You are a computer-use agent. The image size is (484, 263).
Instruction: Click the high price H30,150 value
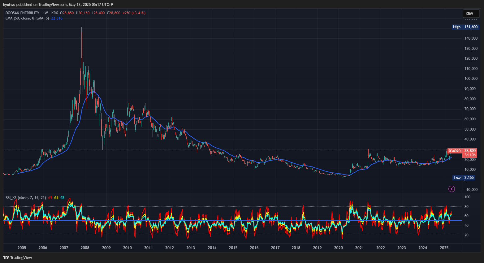click(x=83, y=13)
